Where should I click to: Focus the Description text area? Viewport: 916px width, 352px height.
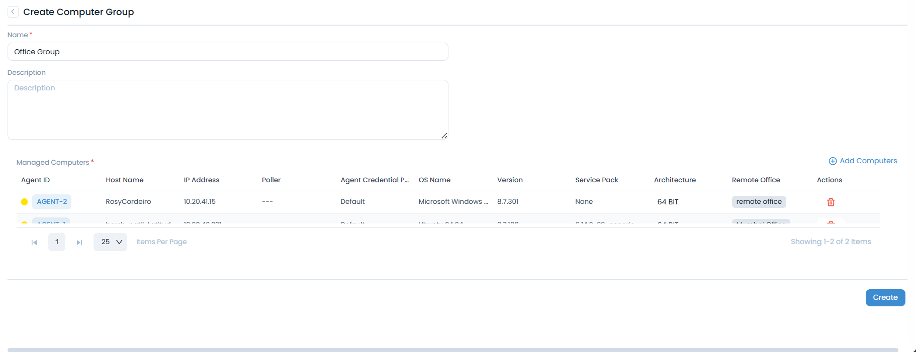pos(228,109)
